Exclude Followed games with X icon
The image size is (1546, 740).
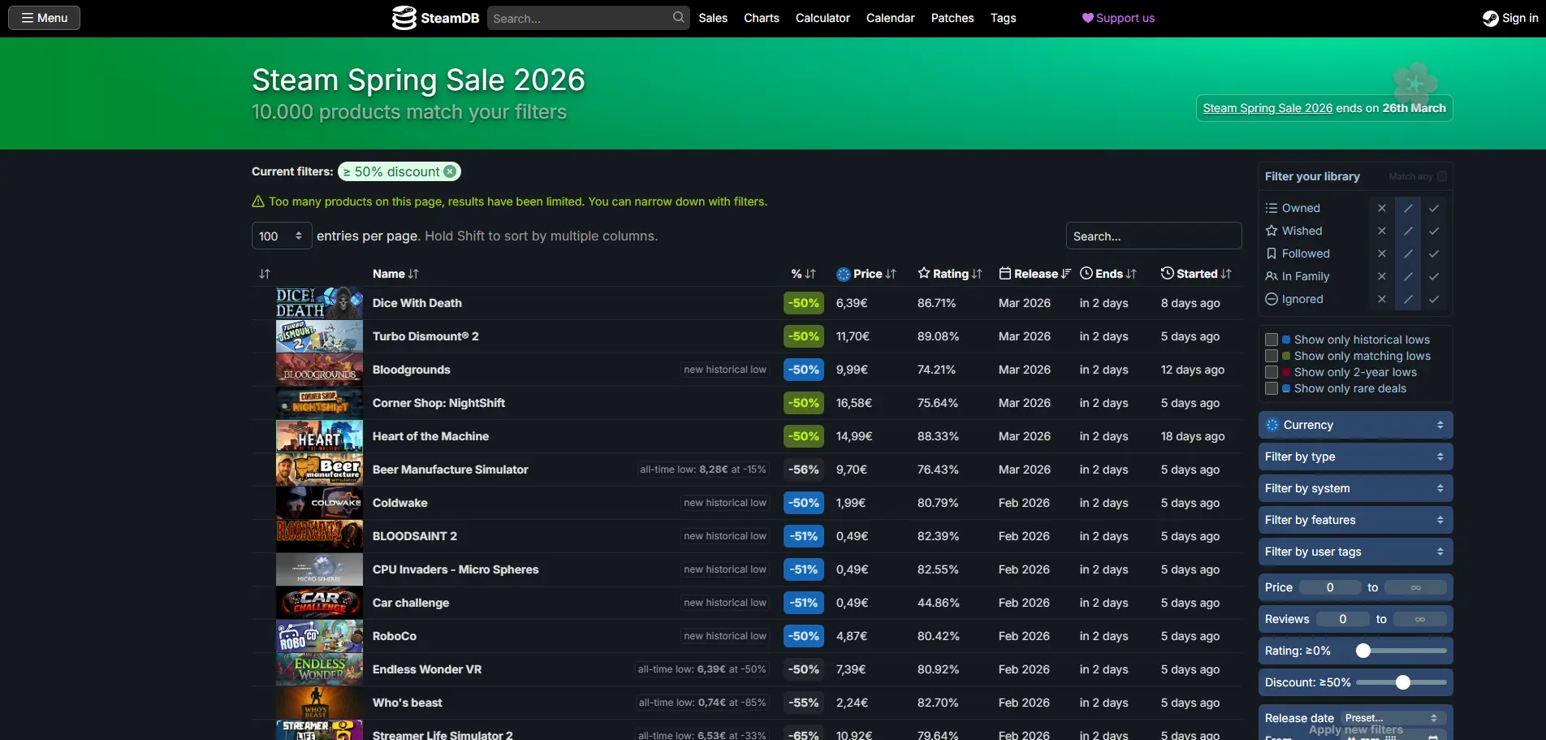pyautogui.click(x=1382, y=253)
